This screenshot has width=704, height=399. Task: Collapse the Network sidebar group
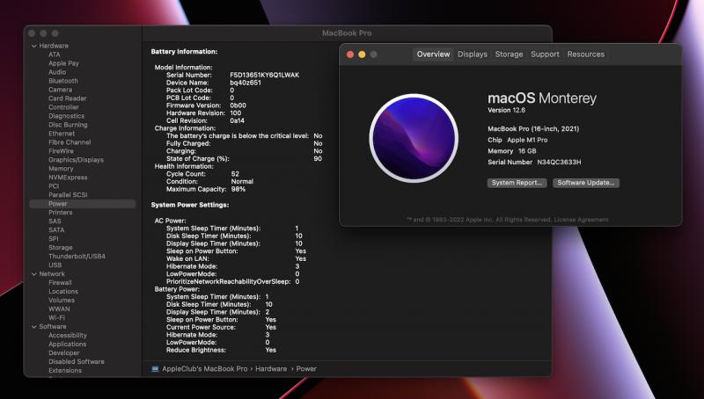pyautogui.click(x=33, y=274)
